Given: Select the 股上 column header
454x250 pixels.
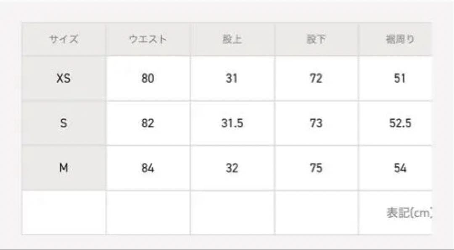Looking at the screenshot, I should click(232, 40).
